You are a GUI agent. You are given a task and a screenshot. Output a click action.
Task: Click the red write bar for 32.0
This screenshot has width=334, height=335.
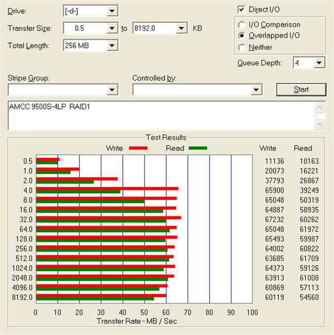click(x=109, y=218)
